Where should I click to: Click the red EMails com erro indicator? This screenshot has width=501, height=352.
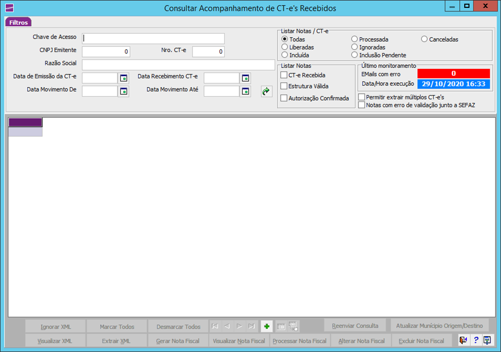(453, 74)
